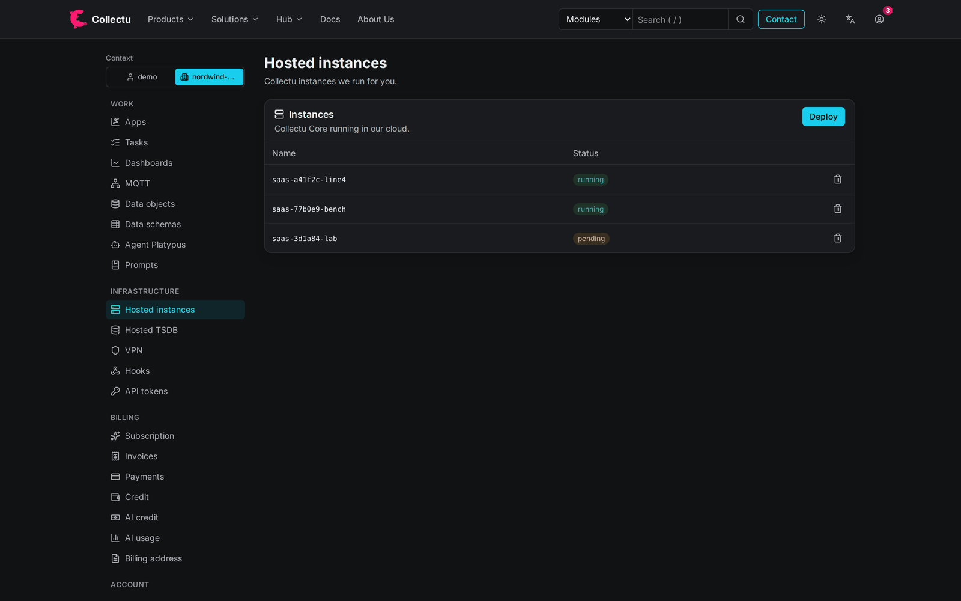The image size is (961, 601).
Task: Expand the Solutions menu
Action: click(235, 19)
